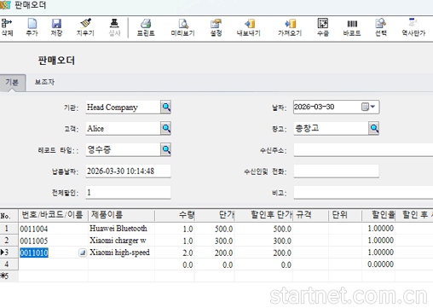Click the 규격 column header
433x308 pixels.
(x=310, y=215)
